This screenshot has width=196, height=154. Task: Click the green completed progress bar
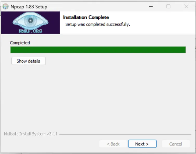[98, 50]
